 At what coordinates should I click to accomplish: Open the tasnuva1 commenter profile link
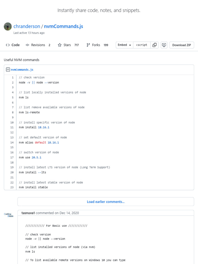[x=28, y=213]
